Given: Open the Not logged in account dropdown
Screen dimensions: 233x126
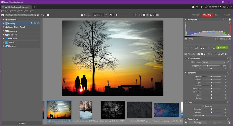Looking at the screenshot, I should tap(213, 7).
